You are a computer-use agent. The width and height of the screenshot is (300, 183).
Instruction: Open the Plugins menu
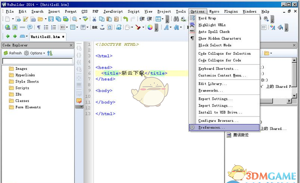[x=231, y=12]
